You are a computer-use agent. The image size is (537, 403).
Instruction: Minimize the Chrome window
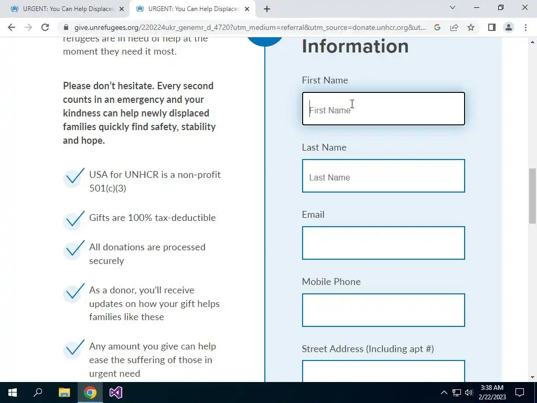(476, 7)
